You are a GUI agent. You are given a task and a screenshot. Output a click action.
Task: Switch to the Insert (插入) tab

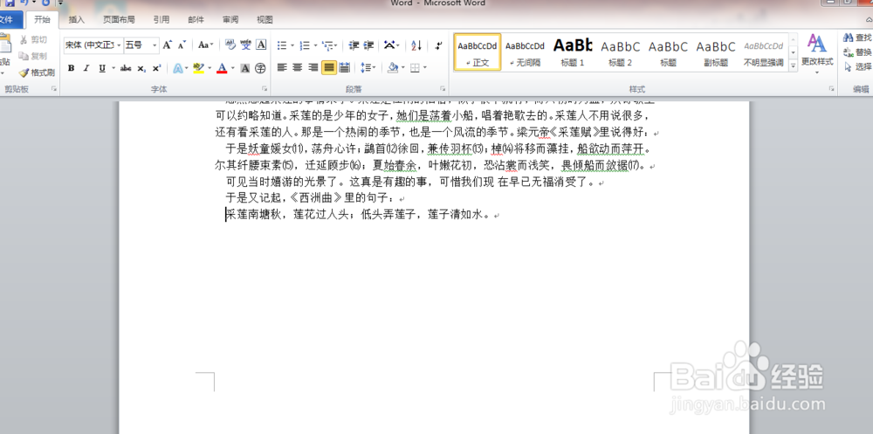(x=76, y=19)
